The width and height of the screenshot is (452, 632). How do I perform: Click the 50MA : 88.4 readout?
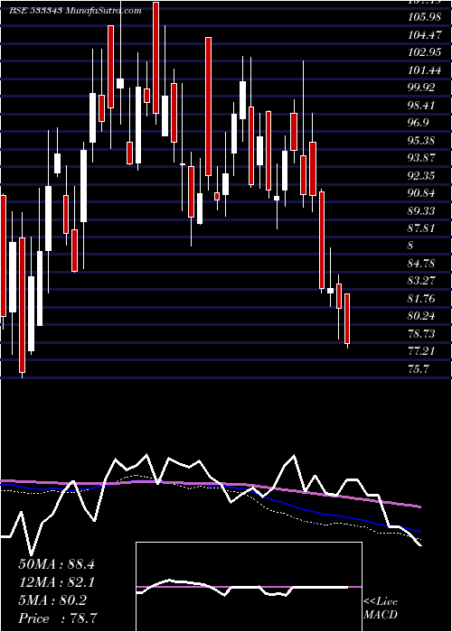point(56,564)
